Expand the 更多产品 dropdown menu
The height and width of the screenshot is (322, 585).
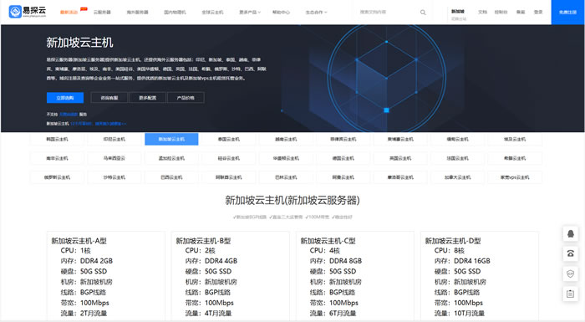tap(250, 13)
